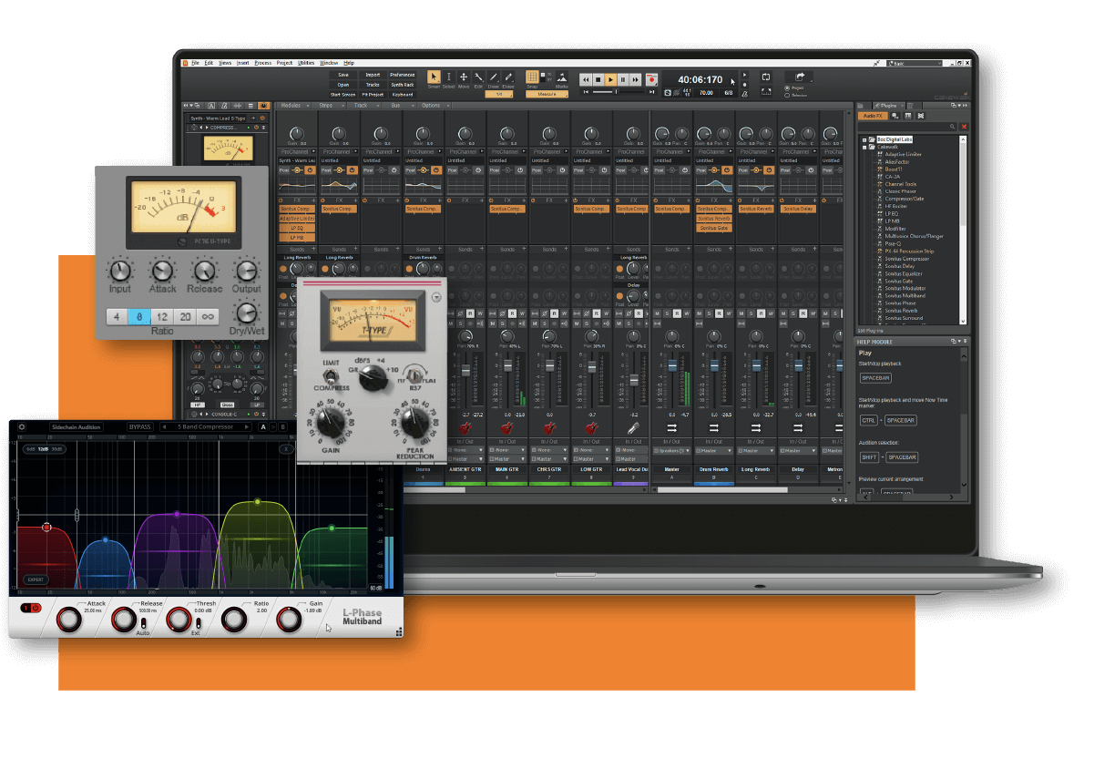This screenshot has height=759, width=1094.
Task: Select the Erase tool
Action: [x=508, y=77]
